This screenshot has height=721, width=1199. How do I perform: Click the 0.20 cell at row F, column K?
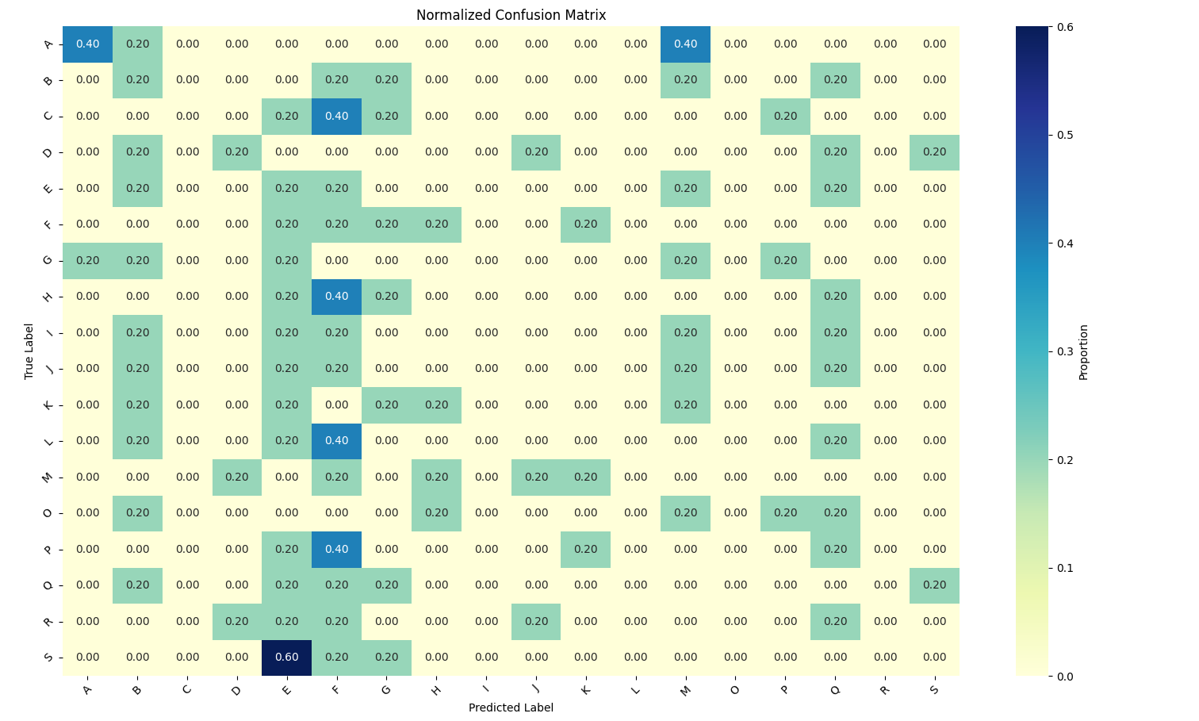pos(585,224)
